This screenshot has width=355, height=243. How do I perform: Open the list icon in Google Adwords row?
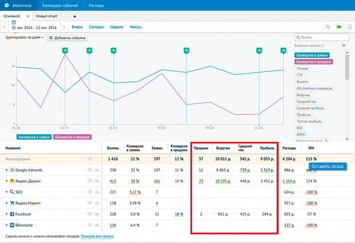click(x=90, y=170)
